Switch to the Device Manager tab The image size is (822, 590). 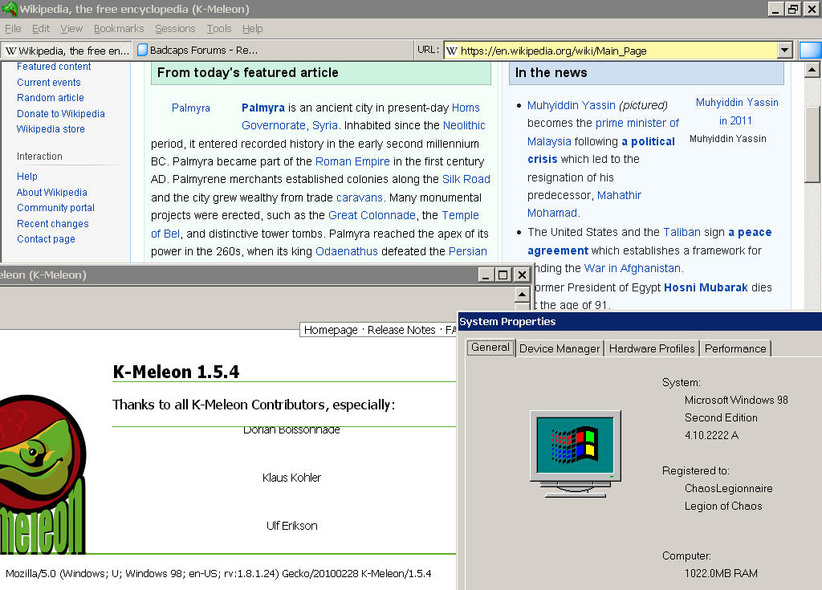[560, 348]
